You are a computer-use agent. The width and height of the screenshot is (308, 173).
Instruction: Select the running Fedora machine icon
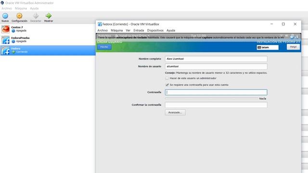coord(5,50)
